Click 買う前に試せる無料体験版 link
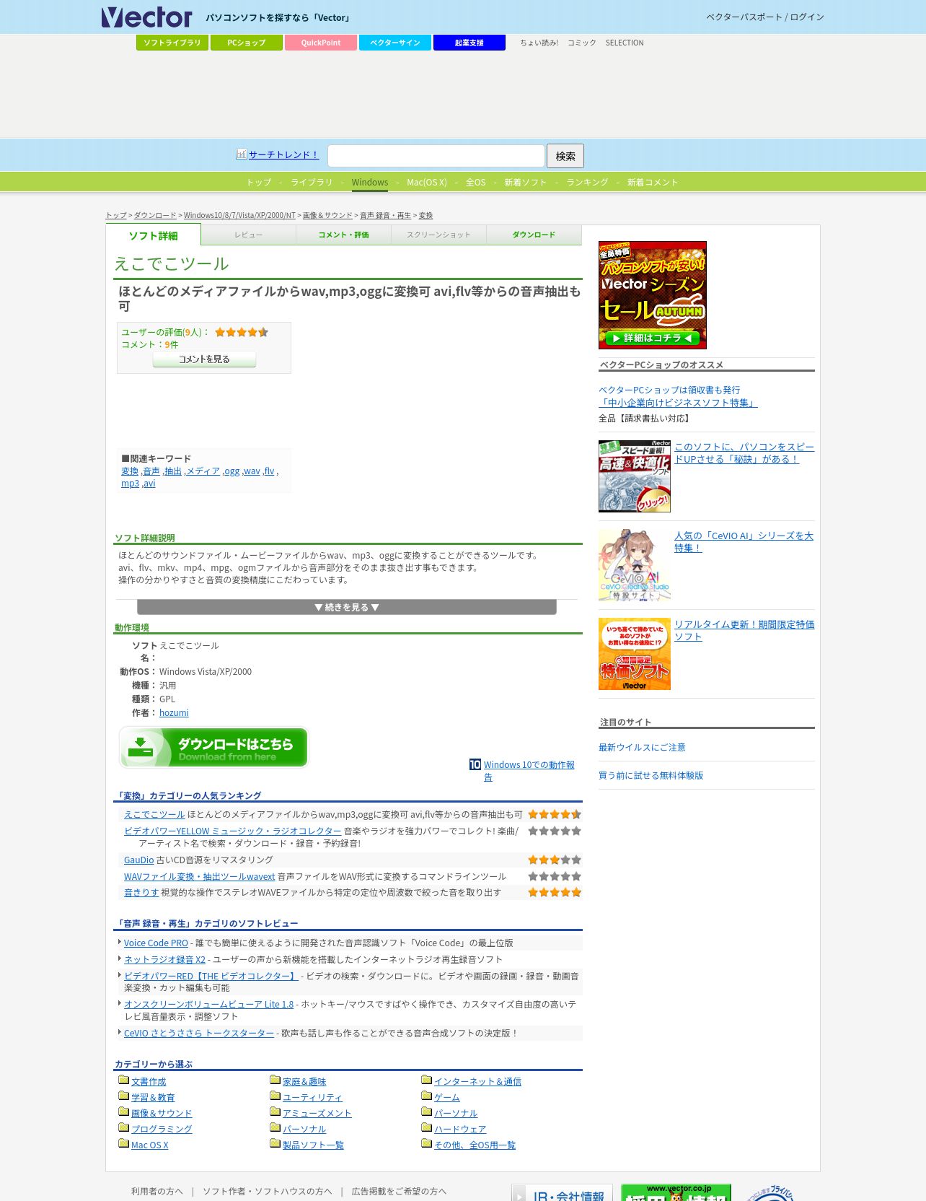 click(651, 775)
